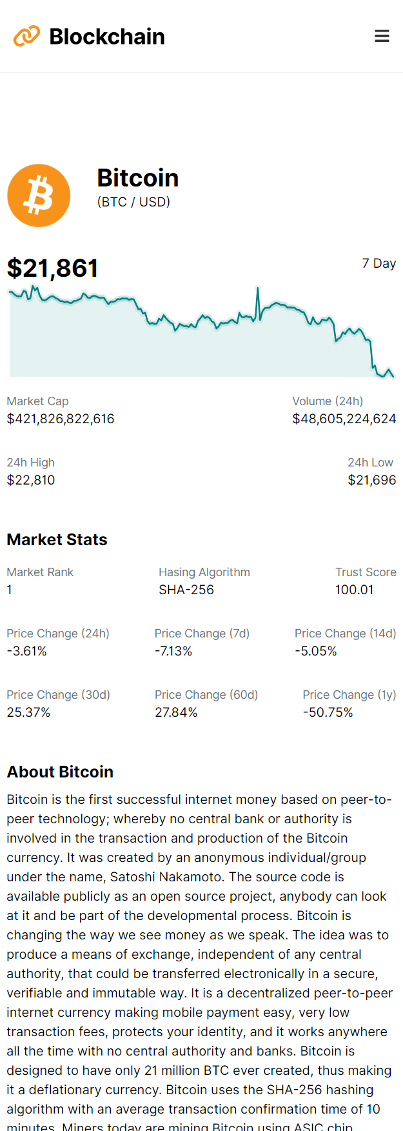403x1131 pixels.
Task: Click the Bitcoin title heading
Action: [x=138, y=178]
